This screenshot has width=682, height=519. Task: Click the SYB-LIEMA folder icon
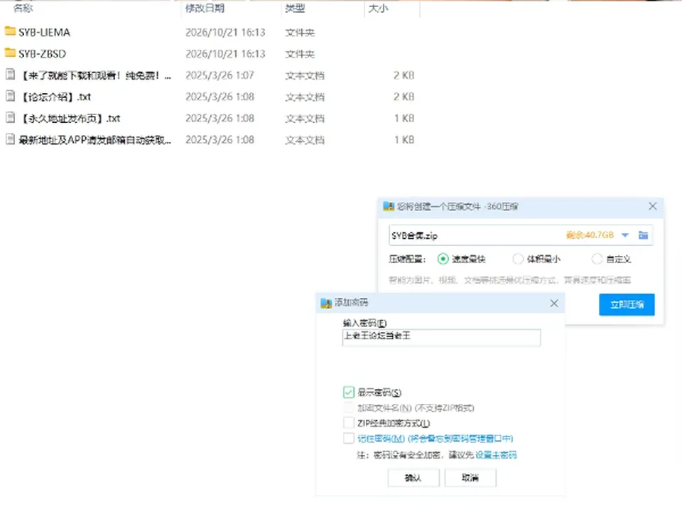pyautogui.click(x=10, y=31)
